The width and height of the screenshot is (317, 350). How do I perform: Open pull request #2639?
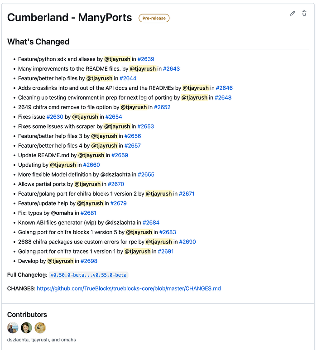tap(146, 59)
